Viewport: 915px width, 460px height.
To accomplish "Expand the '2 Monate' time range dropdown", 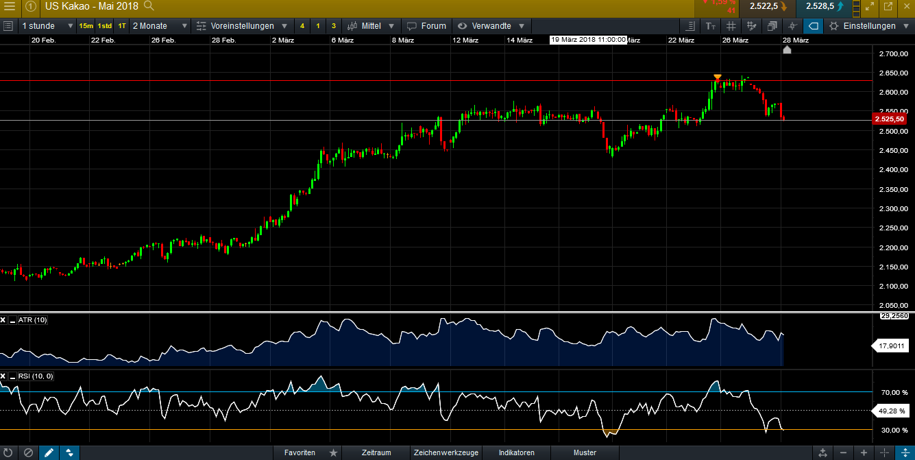I will click(159, 26).
